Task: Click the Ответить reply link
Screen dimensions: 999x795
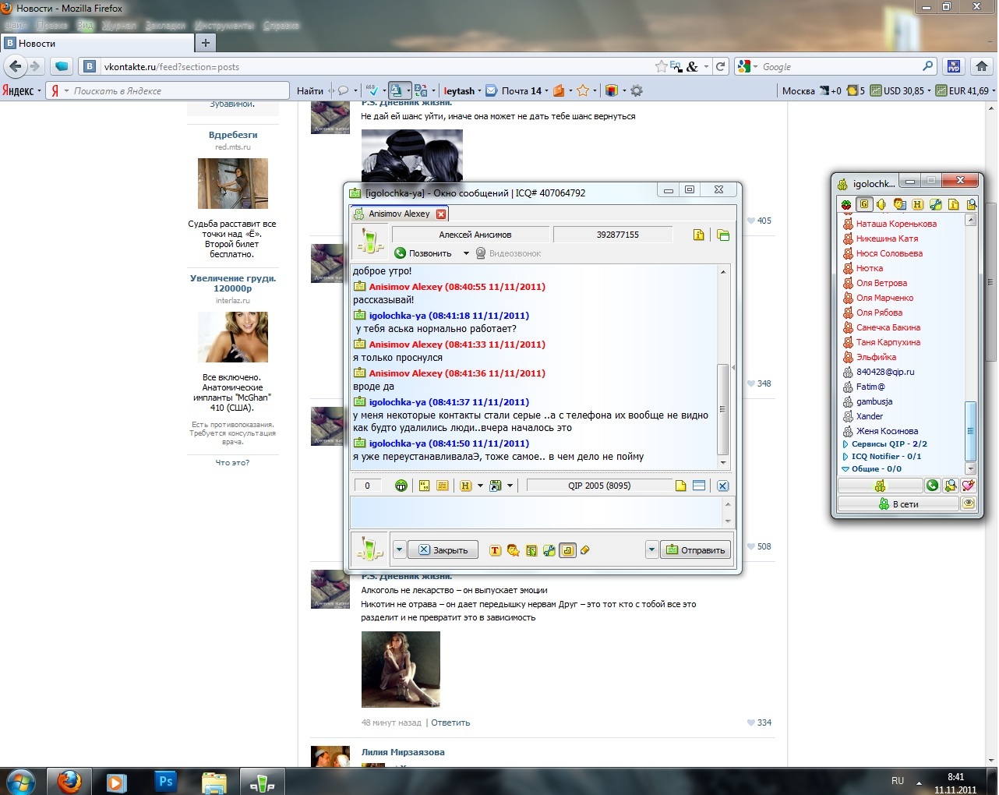Action: tap(450, 723)
